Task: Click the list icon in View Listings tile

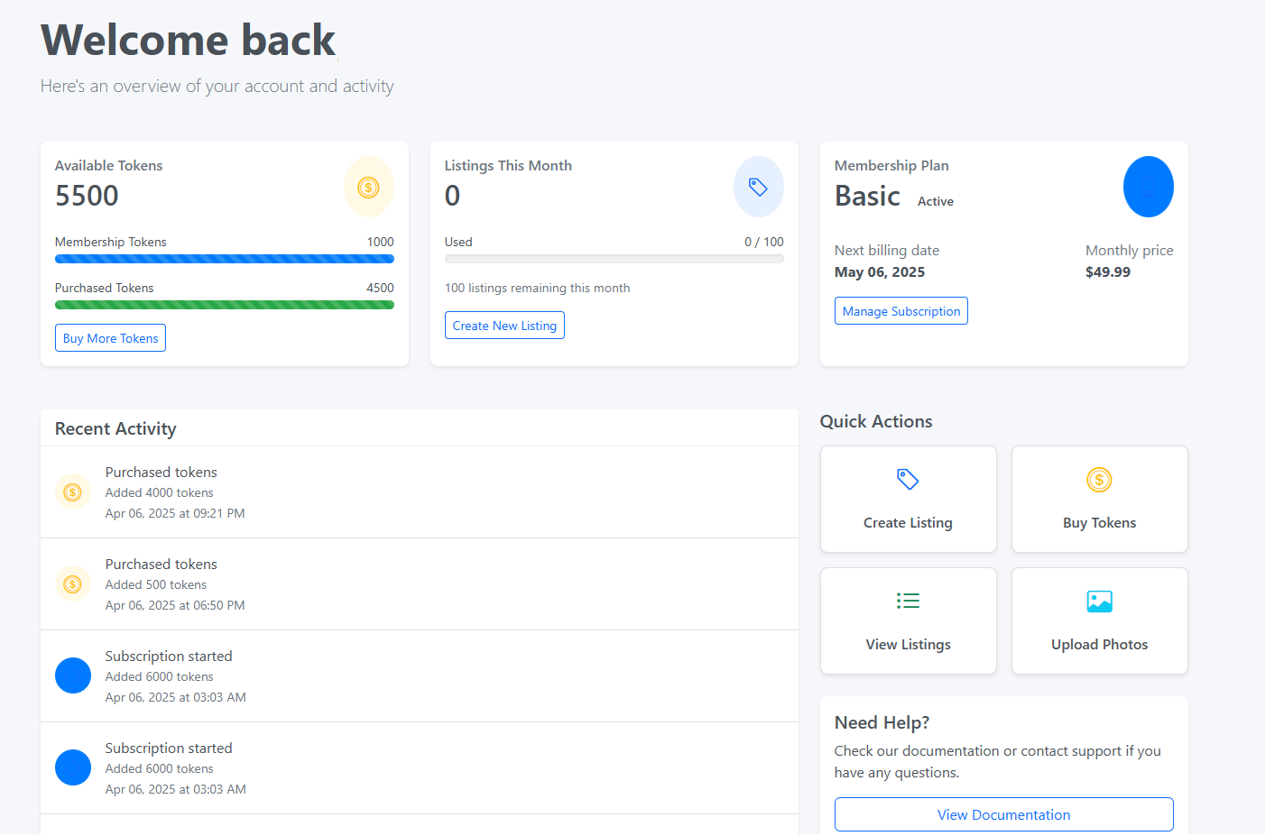Action: pyautogui.click(x=908, y=601)
